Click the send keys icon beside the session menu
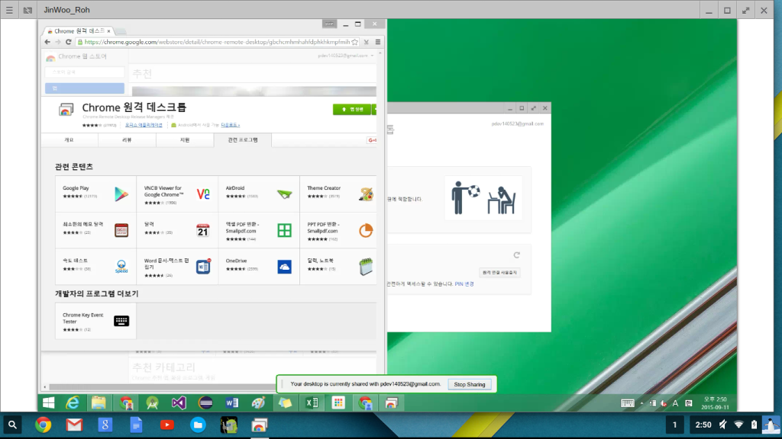This screenshot has height=439, width=782. click(x=27, y=10)
